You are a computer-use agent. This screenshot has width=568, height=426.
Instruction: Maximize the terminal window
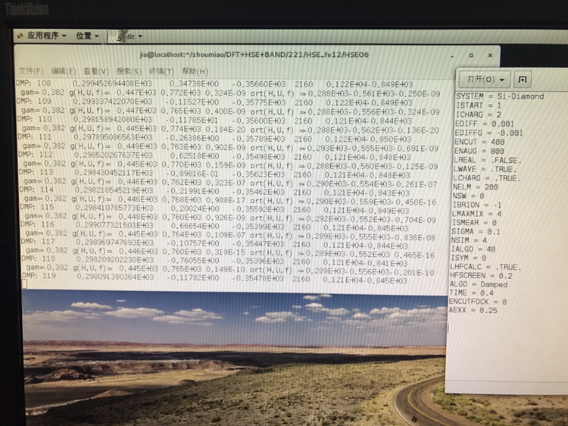point(471,55)
